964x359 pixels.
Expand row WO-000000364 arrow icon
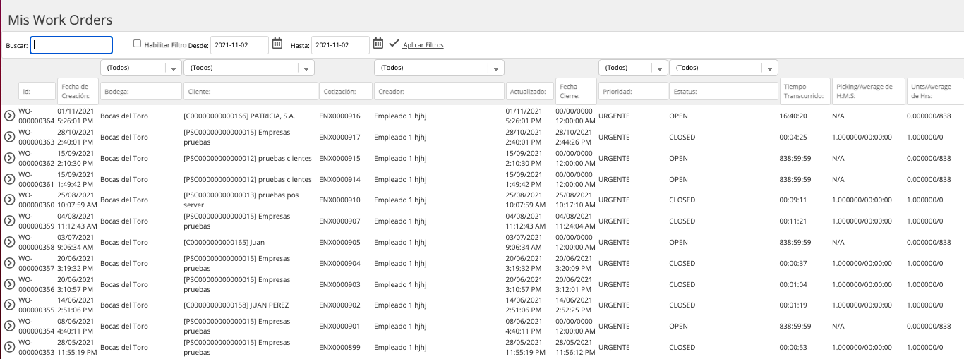point(9,116)
